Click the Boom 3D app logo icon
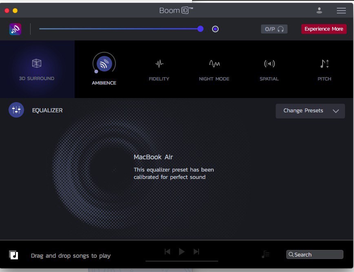354x272 pixels. pyautogui.click(x=15, y=29)
